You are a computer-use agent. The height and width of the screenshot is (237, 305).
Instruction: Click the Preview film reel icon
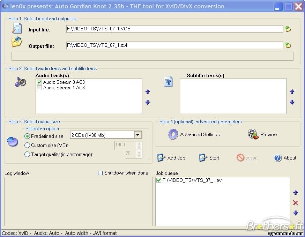253,134
